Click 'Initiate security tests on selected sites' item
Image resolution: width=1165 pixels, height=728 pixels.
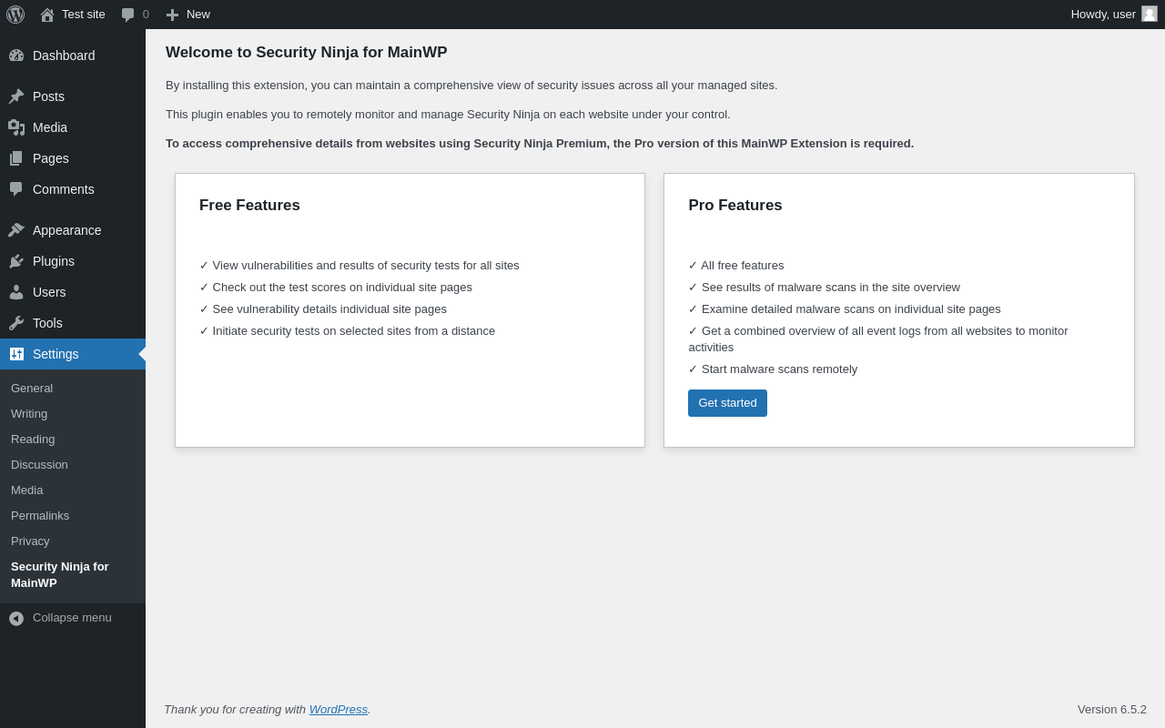pos(348,331)
